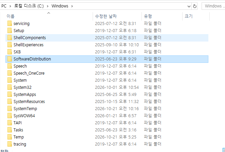The width and height of the screenshot is (225, 152).
Task: Click the SystemResources folder icon
Action: coord(10,102)
